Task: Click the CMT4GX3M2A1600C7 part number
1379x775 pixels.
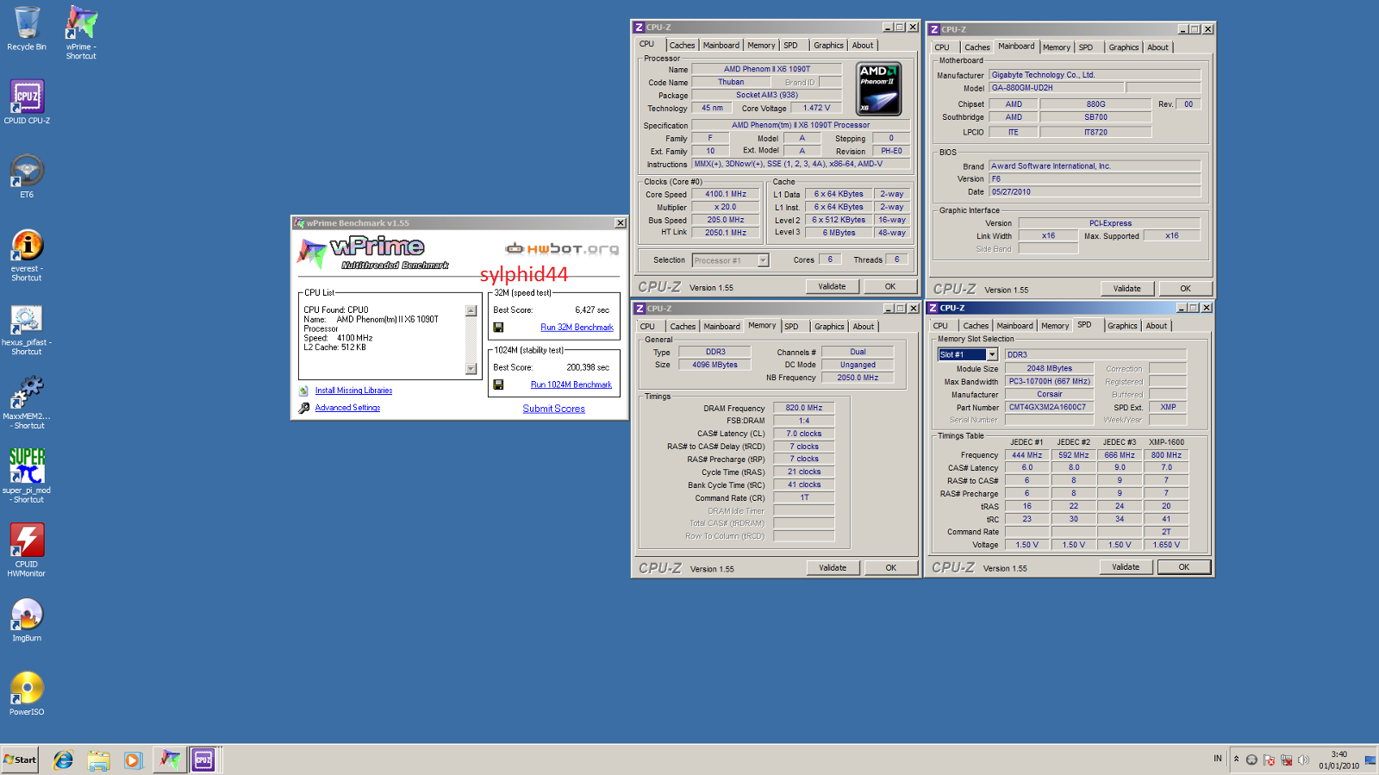Action: click(x=1047, y=407)
